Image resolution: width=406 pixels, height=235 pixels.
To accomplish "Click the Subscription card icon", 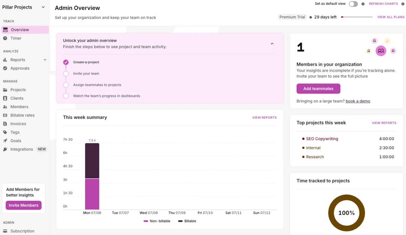I will [5, 231].
